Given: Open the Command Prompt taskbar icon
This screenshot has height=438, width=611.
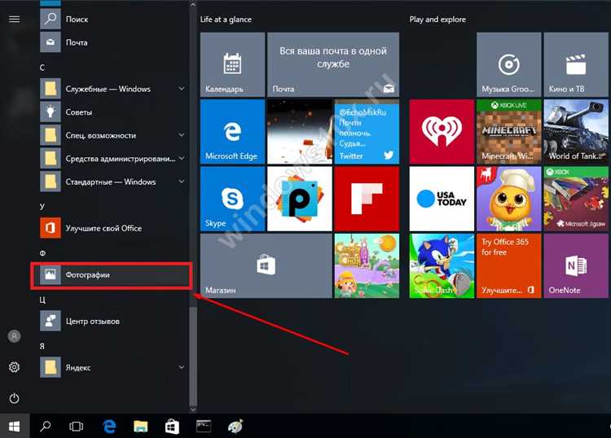Looking at the screenshot, I should (204, 426).
